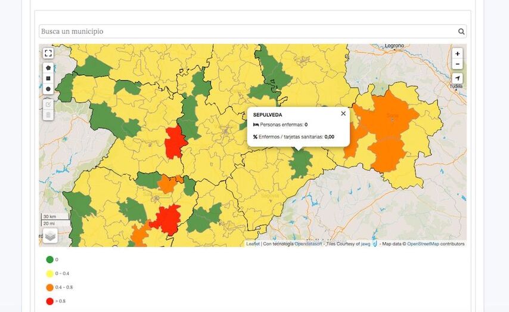This screenshot has width=509, height=312.
Task: Zoom out on the map
Action: (457, 64)
